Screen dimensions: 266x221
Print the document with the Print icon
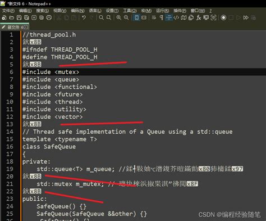49,17
